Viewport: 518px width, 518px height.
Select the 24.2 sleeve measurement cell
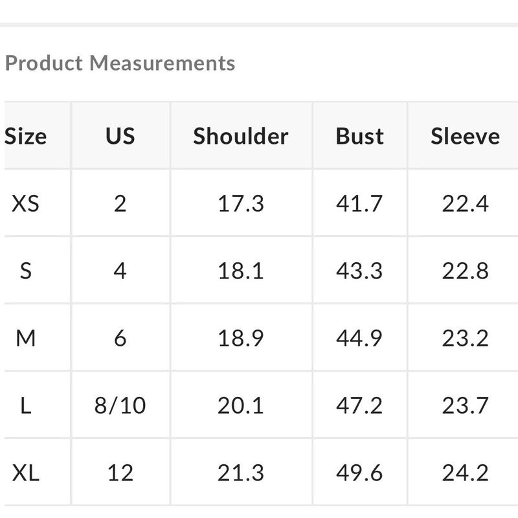465,473
